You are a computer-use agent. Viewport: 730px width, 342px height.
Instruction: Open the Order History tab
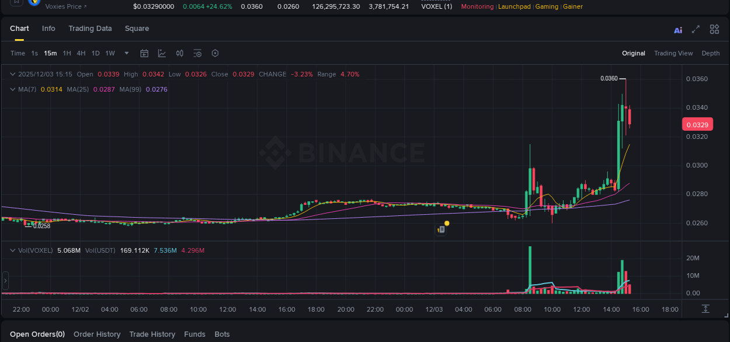(97, 334)
